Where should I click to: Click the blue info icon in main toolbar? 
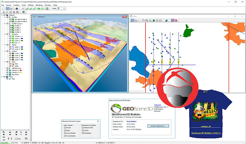(x=17, y=8)
